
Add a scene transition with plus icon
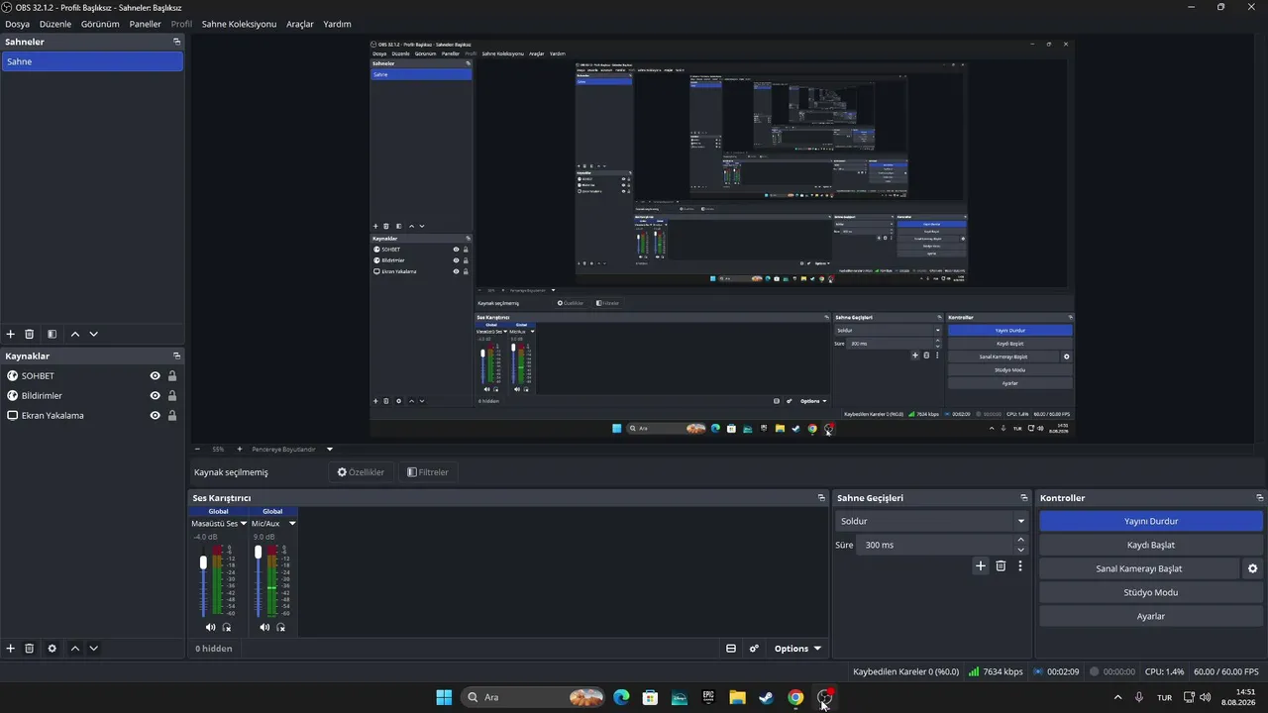pyautogui.click(x=981, y=566)
